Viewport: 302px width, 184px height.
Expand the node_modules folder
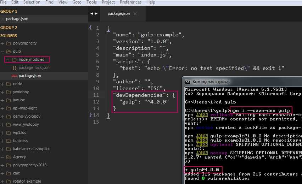8,59
